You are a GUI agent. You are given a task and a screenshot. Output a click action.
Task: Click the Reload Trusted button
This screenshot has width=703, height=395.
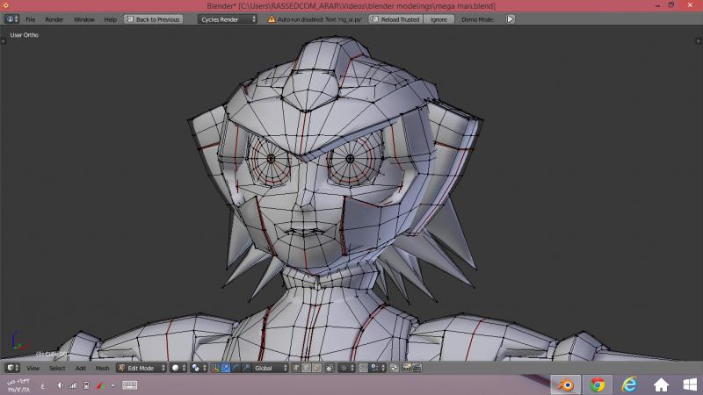pos(396,18)
